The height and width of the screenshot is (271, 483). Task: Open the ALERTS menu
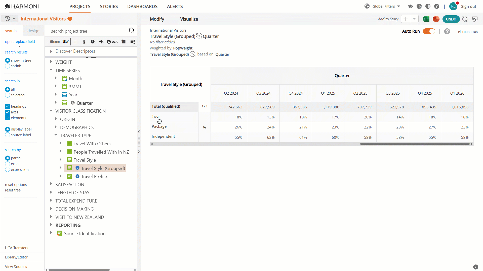pos(175,7)
